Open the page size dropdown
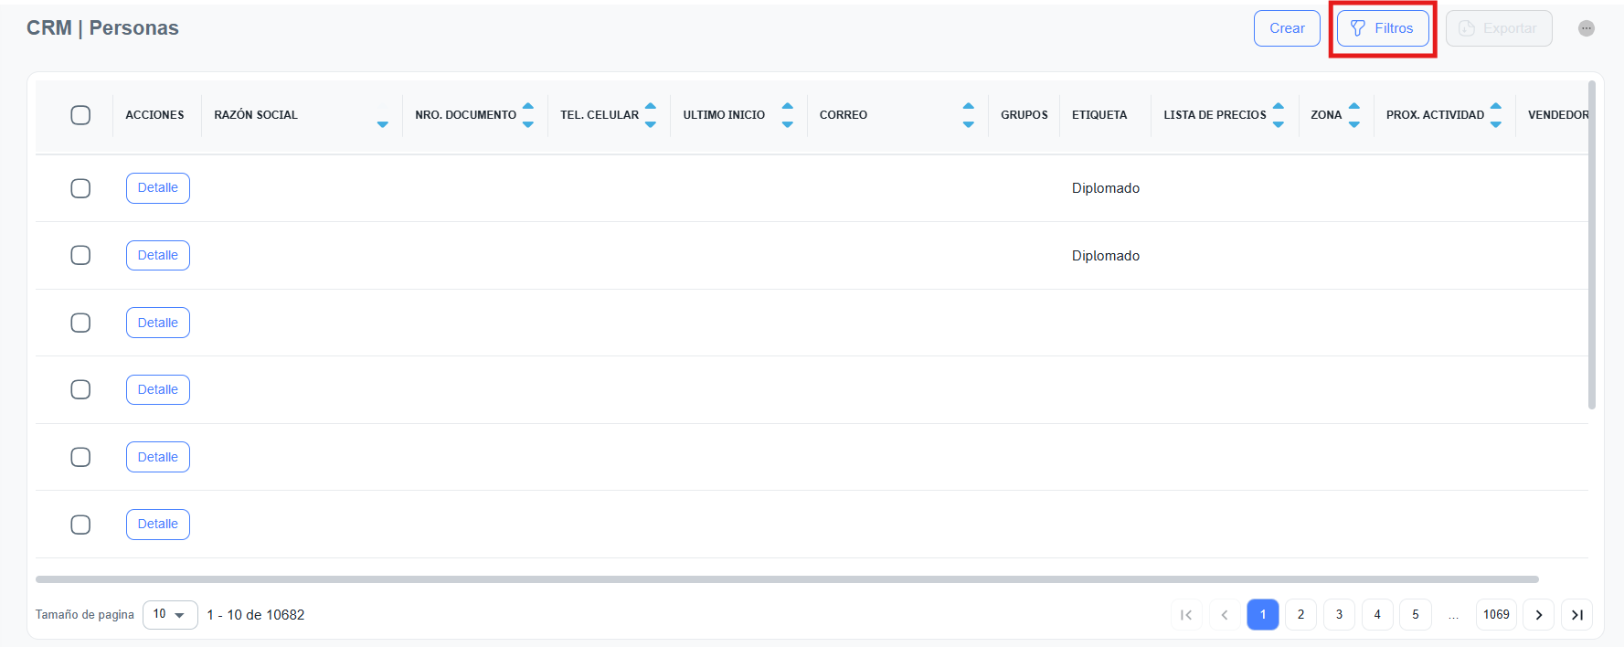 170,614
